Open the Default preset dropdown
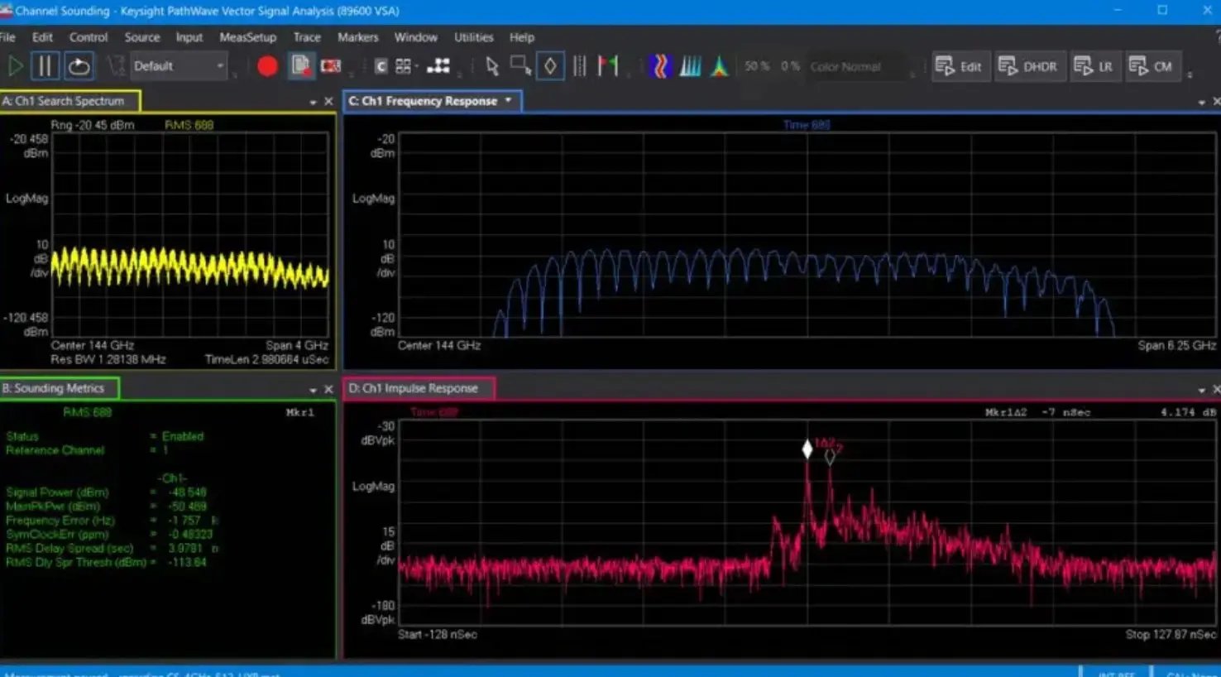1221x677 pixels. [x=178, y=66]
